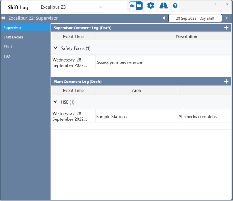Collapse the Safety Focus group
The width and height of the screenshot is (233, 201).
click(56, 48)
